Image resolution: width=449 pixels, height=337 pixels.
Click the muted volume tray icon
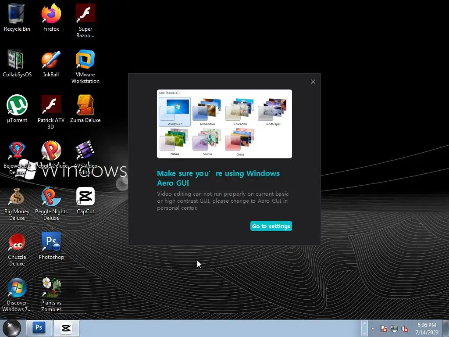click(x=405, y=329)
